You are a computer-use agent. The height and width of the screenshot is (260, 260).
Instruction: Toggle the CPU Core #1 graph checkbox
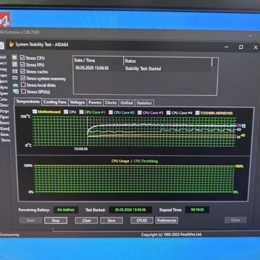[81, 112]
